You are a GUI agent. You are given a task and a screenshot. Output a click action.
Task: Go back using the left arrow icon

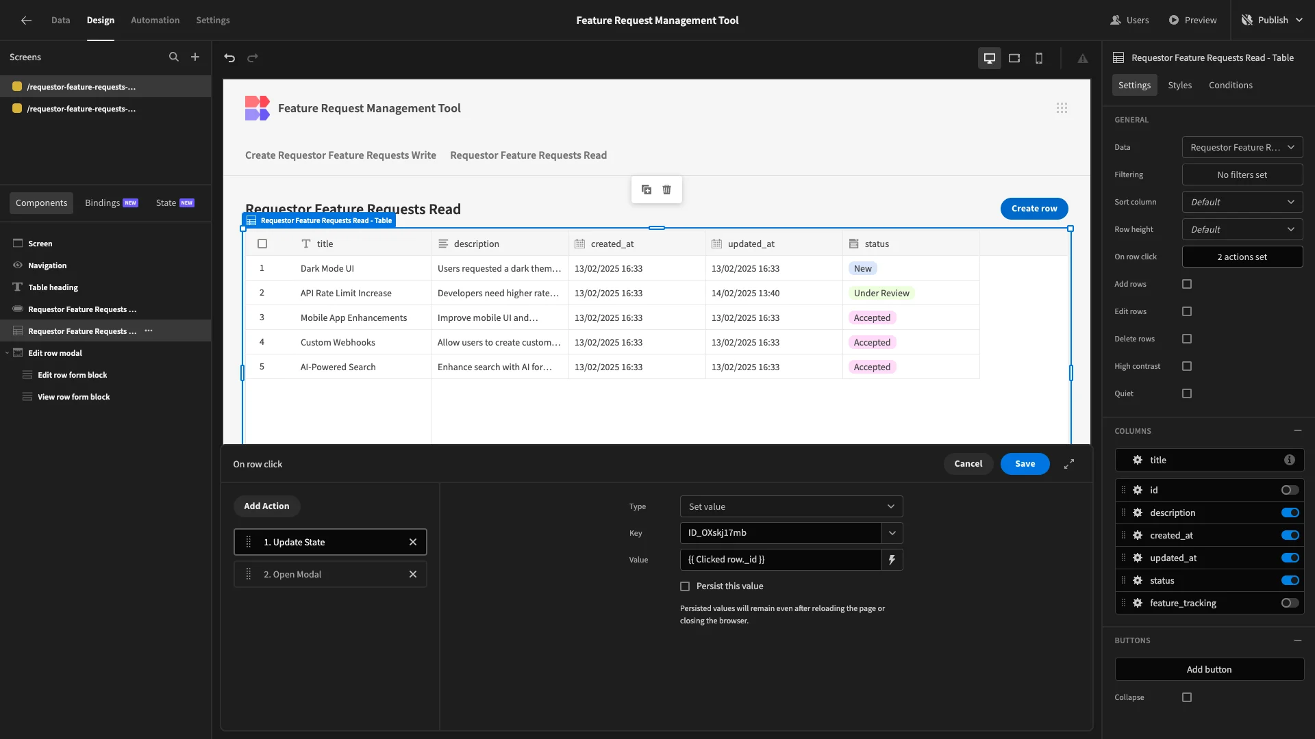point(26,21)
